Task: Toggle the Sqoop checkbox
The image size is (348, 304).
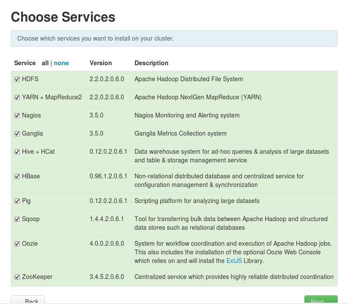Action: (17, 219)
